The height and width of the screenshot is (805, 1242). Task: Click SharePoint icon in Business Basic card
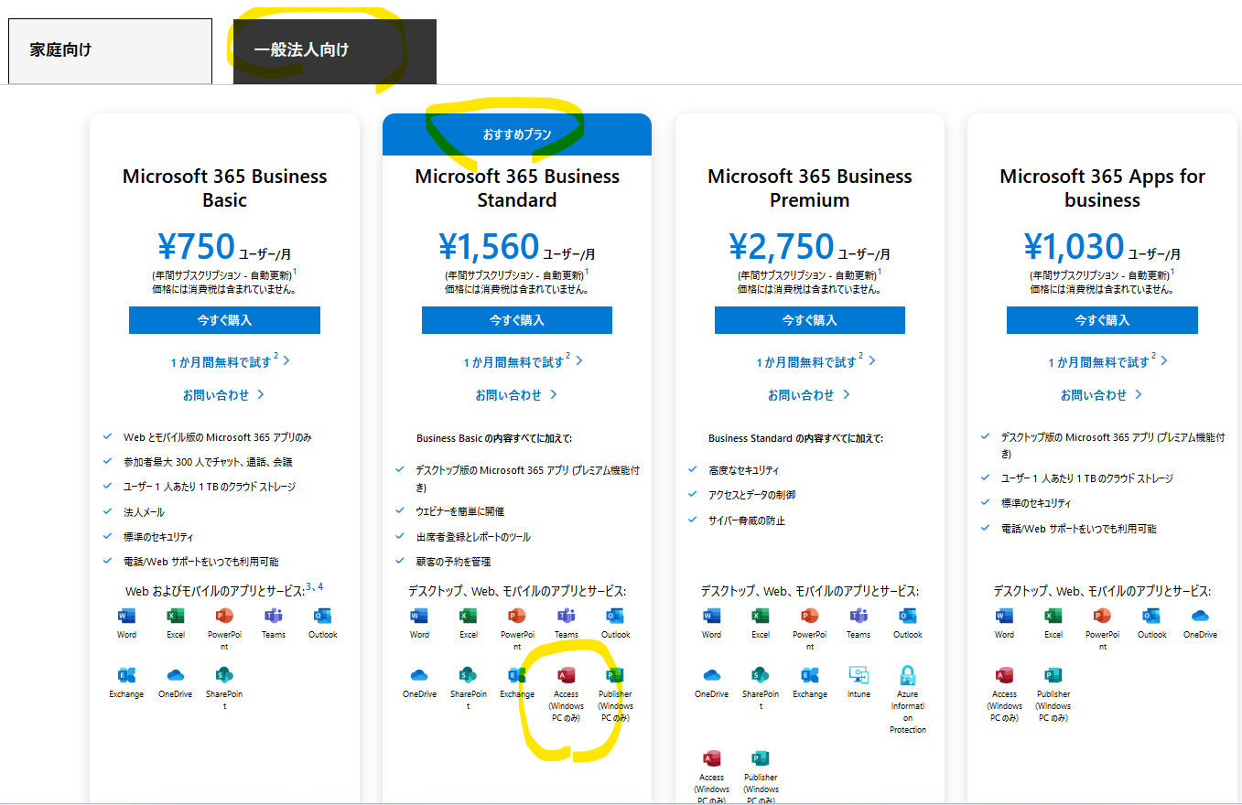coord(224,675)
